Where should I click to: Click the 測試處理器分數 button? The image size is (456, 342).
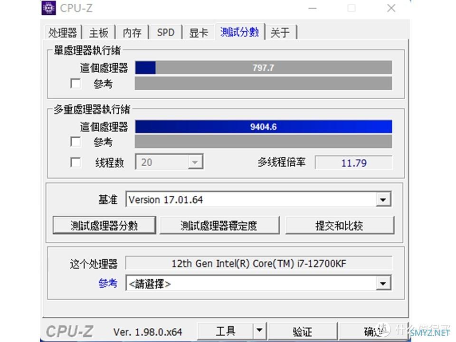(x=104, y=225)
